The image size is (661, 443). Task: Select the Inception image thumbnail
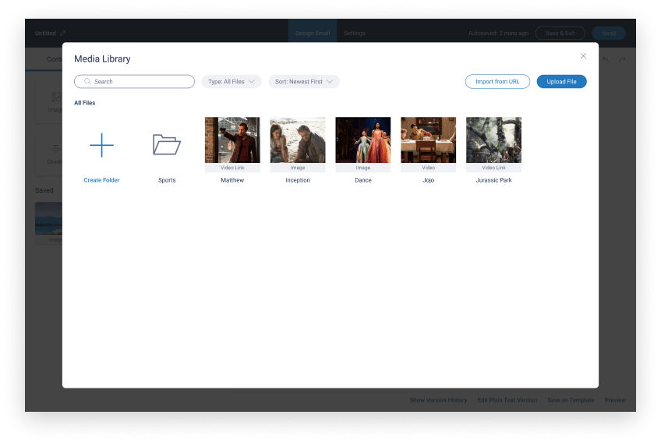pos(298,140)
